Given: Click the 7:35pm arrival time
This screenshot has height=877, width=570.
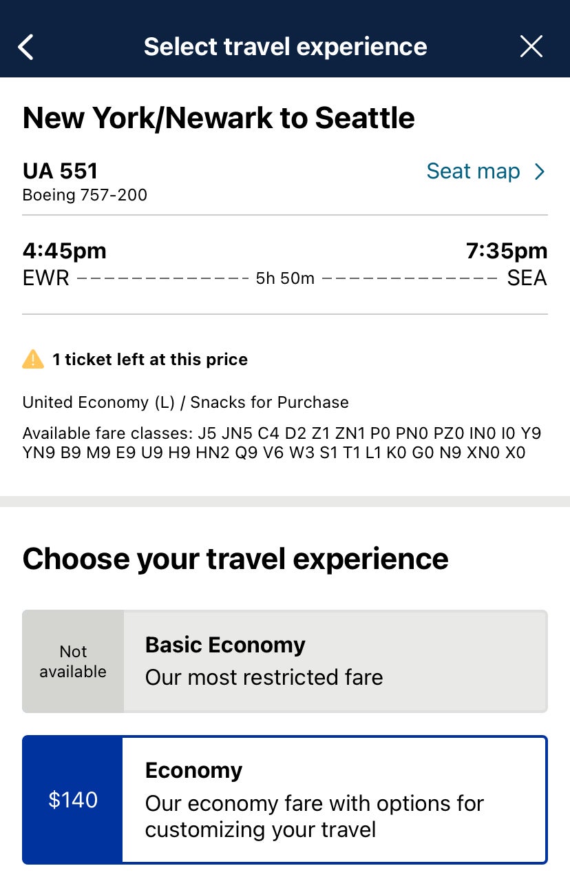Looking at the screenshot, I should point(508,250).
